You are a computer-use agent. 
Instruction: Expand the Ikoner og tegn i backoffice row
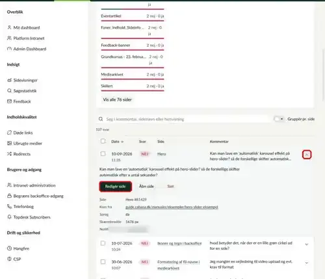(307, 245)
